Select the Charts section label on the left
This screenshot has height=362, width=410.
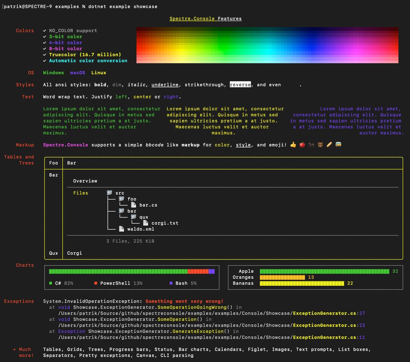click(25, 265)
